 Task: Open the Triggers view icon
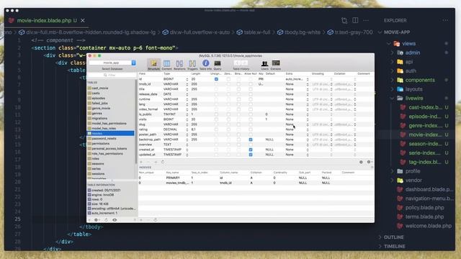[192, 65]
